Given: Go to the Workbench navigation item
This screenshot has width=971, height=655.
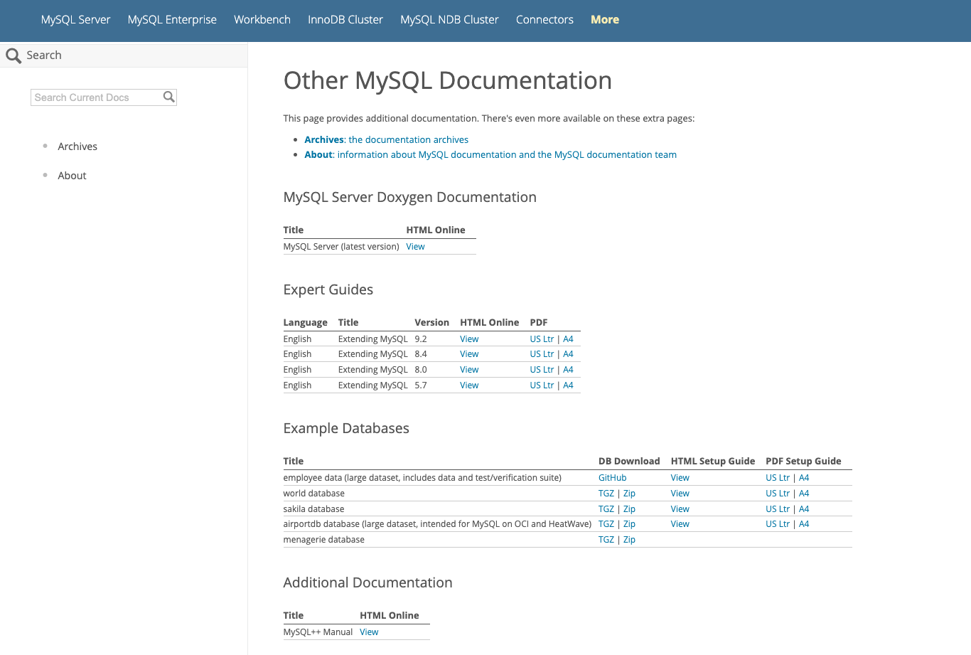Looking at the screenshot, I should (262, 20).
